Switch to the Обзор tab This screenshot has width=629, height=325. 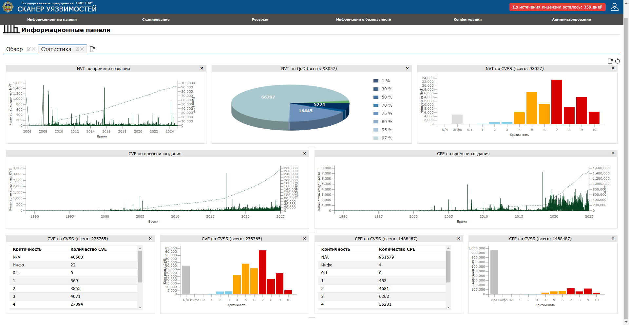point(14,49)
